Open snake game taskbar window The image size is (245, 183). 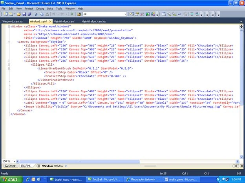point(181,179)
